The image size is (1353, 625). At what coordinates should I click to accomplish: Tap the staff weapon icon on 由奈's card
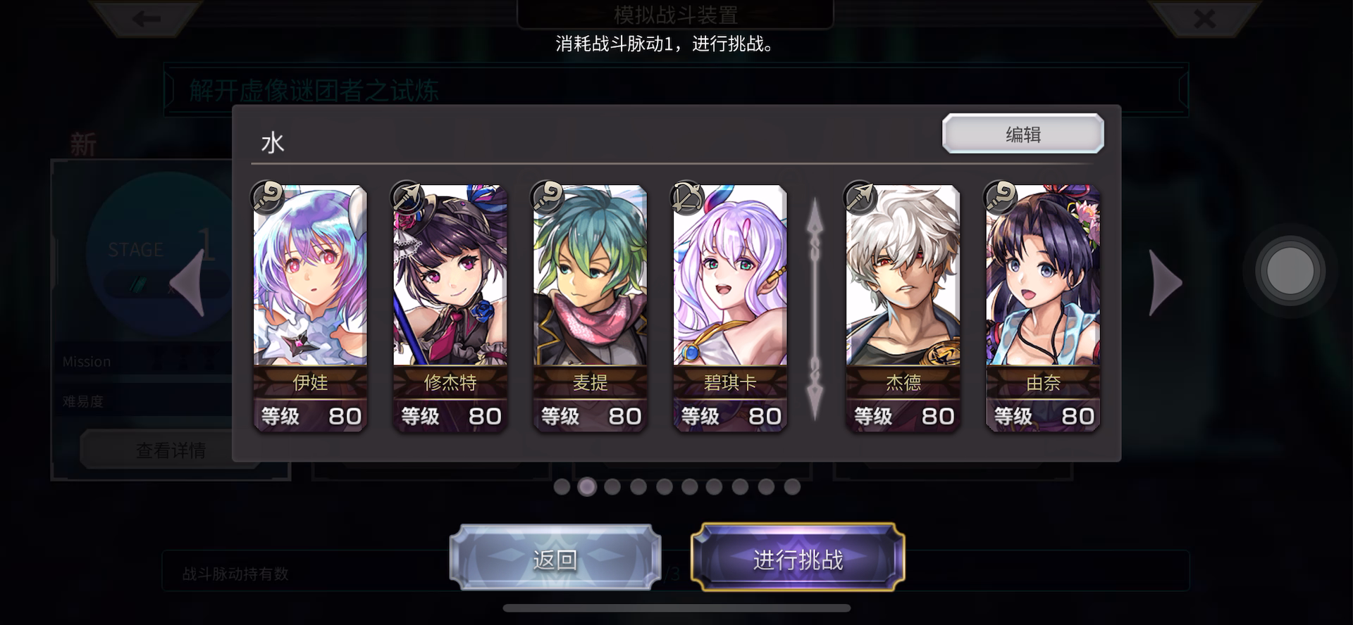click(1001, 197)
